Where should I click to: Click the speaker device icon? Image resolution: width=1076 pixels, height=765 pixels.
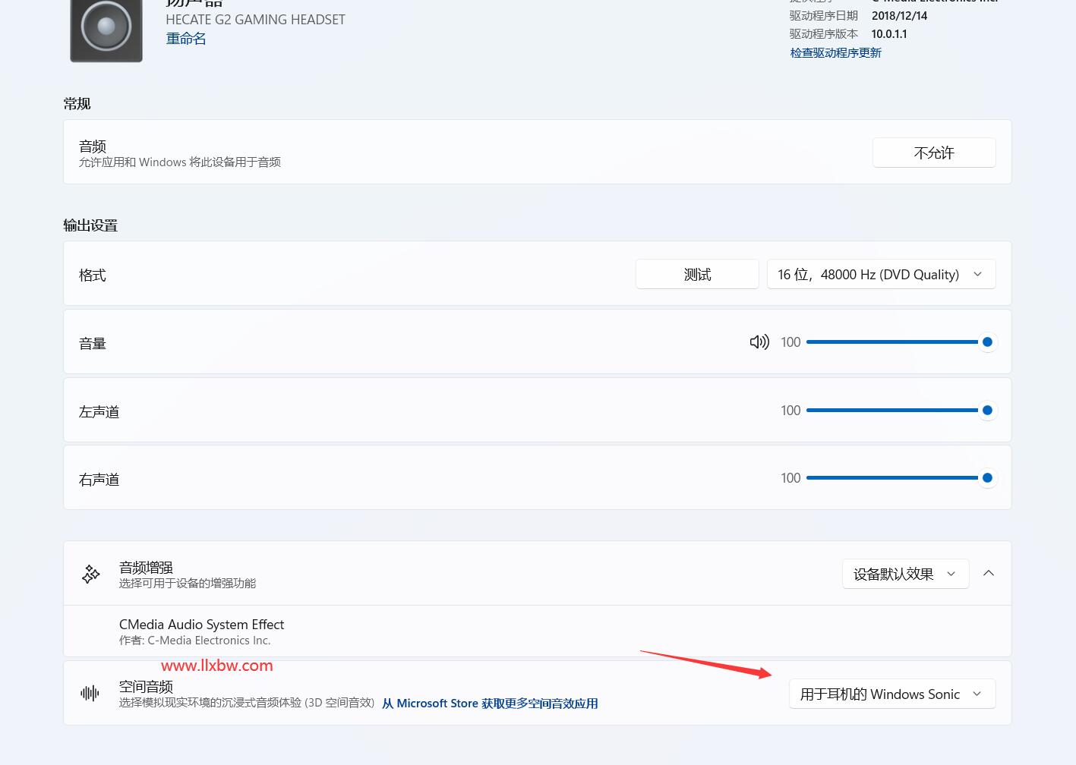click(x=106, y=29)
